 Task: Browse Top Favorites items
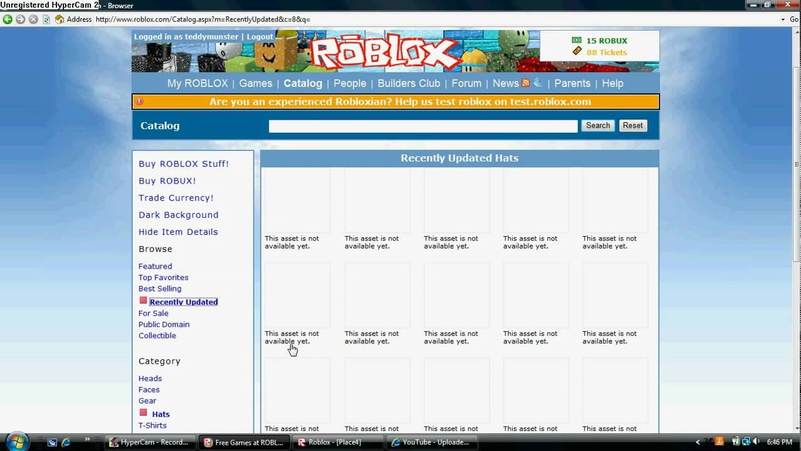pos(163,277)
